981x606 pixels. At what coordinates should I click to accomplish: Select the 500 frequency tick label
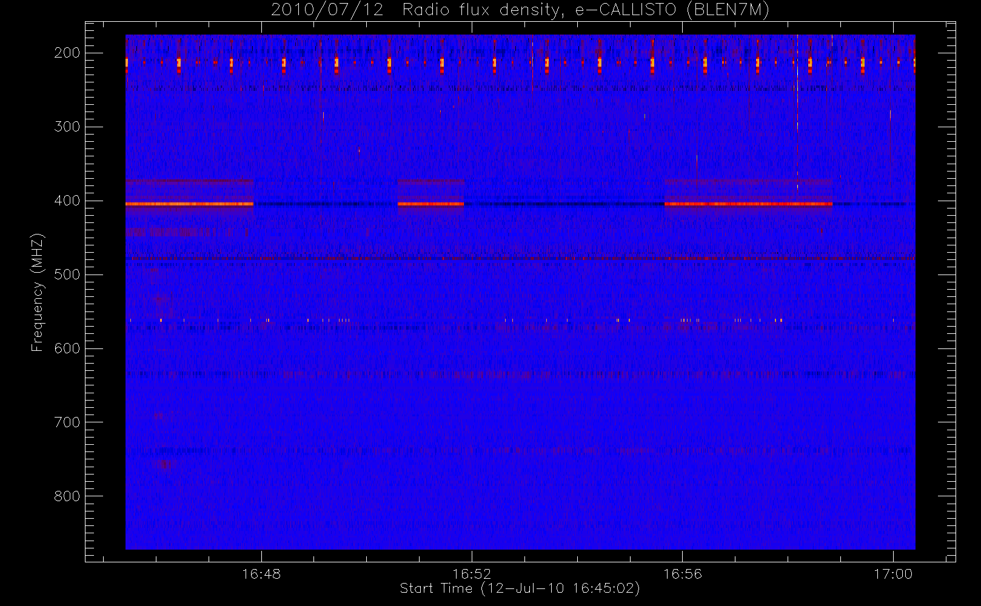[x=67, y=275]
